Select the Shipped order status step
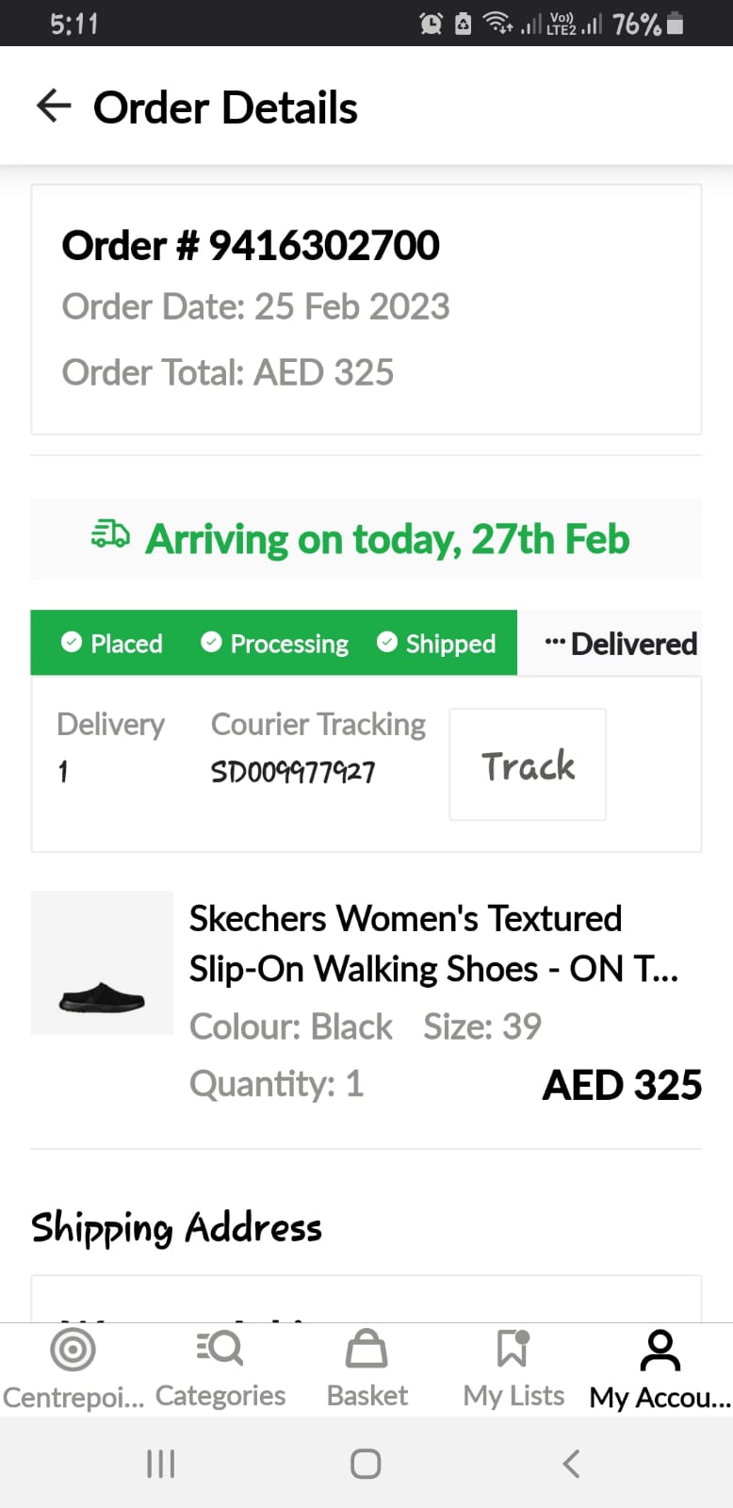The height and width of the screenshot is (1508, 733). pos(436,643)
